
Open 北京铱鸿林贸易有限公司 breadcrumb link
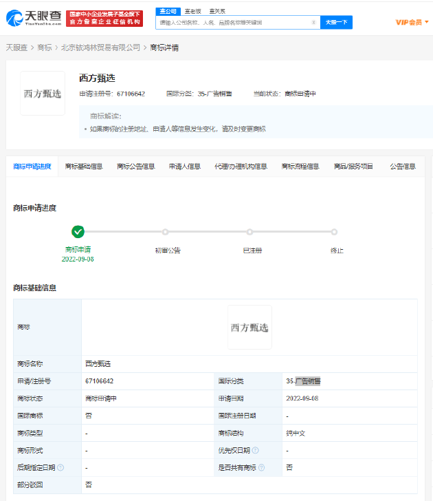[x=100, y=47]
